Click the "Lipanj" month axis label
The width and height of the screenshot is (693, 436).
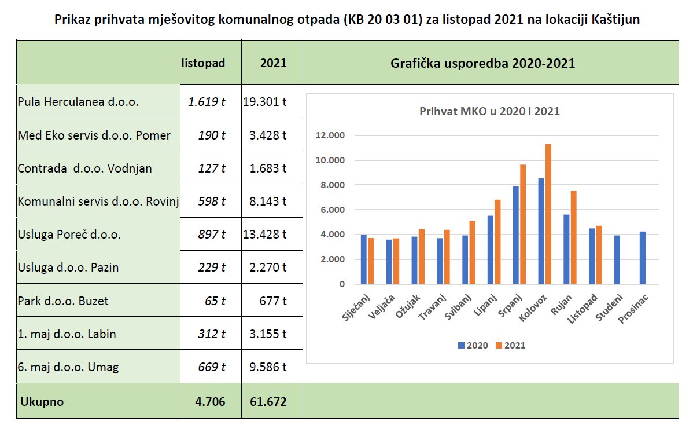485,305
